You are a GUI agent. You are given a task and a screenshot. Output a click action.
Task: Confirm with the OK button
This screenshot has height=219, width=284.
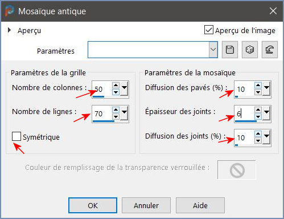pyautogui.click(x=93, y=205)
